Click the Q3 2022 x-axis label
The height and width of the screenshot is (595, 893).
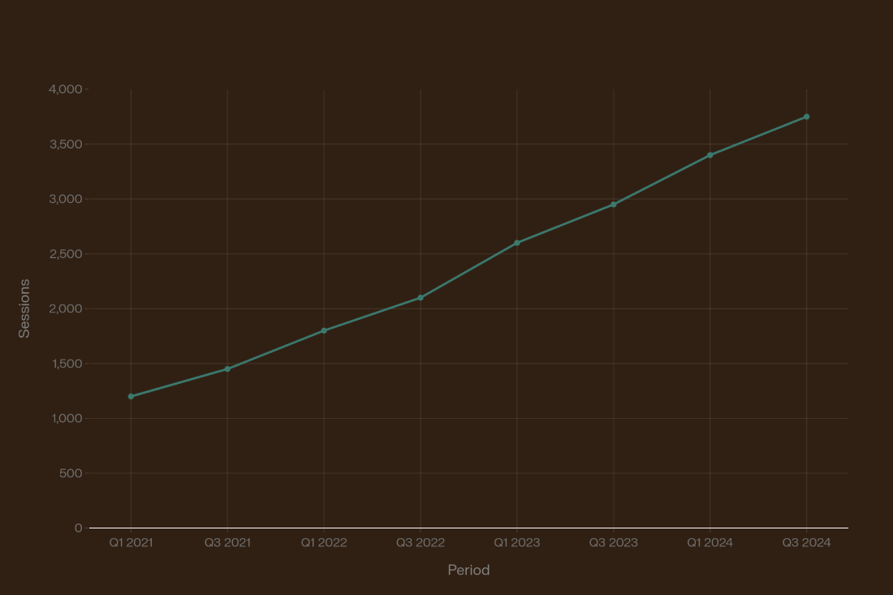coord(421,543)
